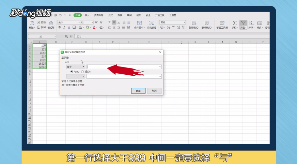Open the 插入 ribbon tab

pos(87,15)
